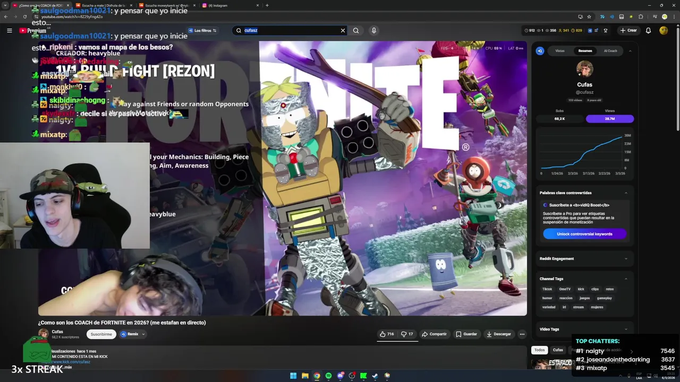Open the Windows Start menu

click(x=293, y=376)
